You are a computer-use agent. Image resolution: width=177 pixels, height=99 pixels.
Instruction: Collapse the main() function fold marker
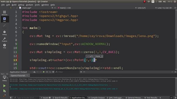coord(19,28)
